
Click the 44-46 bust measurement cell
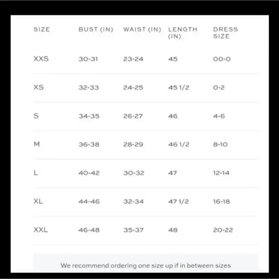tap(89, 202)
